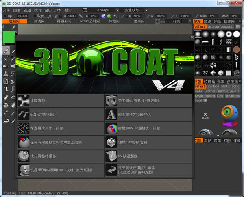Image resolution: width=244 pixels, height=197 pixels.
Task: Collapse the left toolbar arrow above the color swatch
Action: click(3, 27)
